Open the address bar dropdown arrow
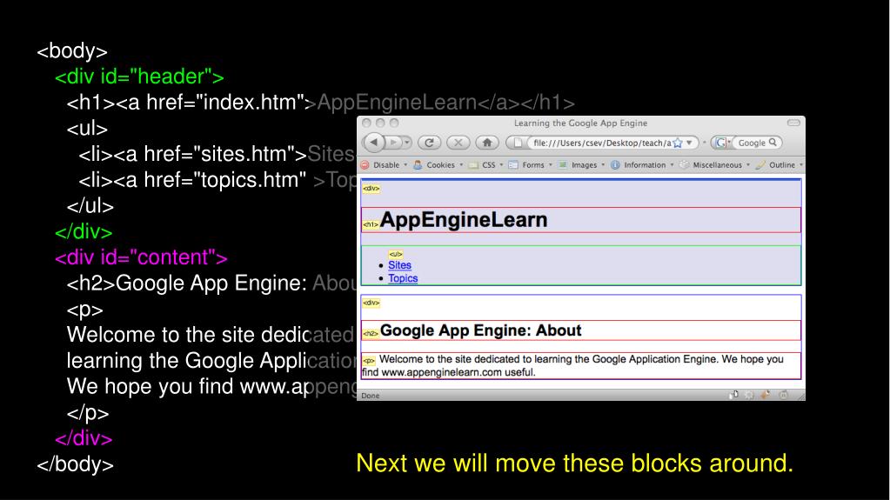This screenshot has width=890, height=500. point(689,143)
